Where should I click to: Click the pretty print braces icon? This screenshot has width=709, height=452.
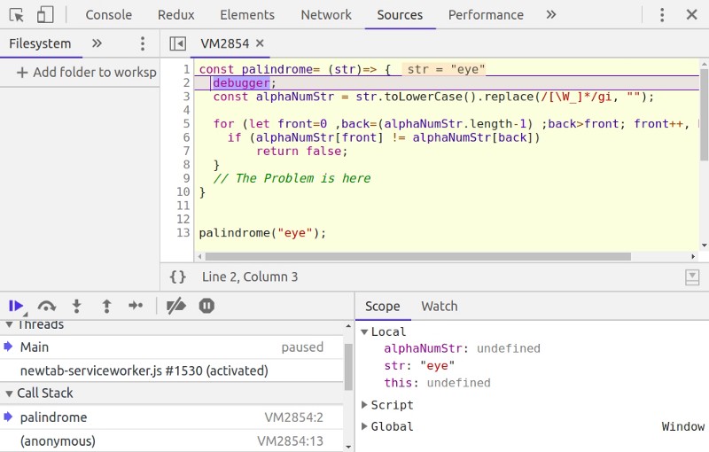[178, 277]
